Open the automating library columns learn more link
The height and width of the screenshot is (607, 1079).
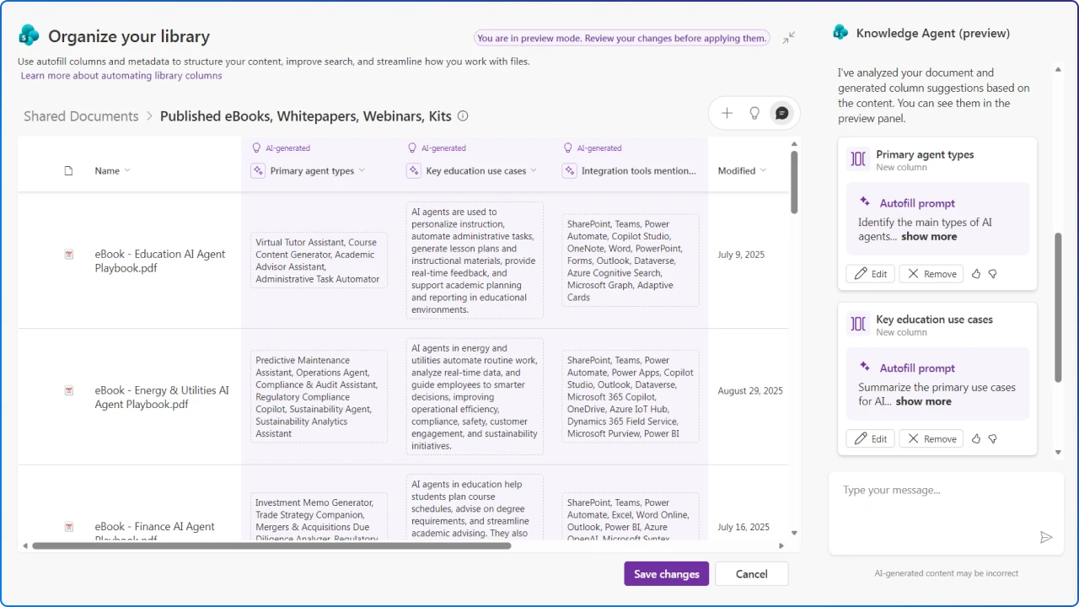point(121,75)
